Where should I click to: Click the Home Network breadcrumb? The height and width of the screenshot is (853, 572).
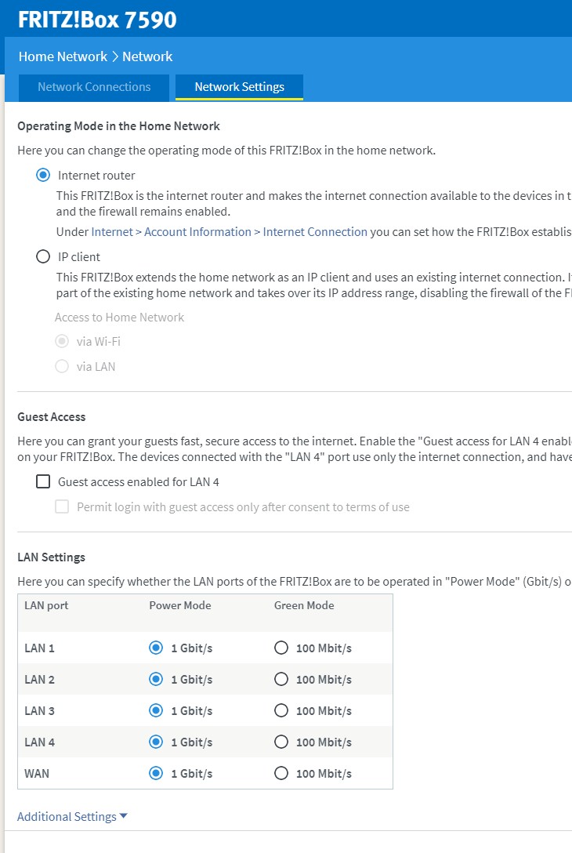[63, 56]
